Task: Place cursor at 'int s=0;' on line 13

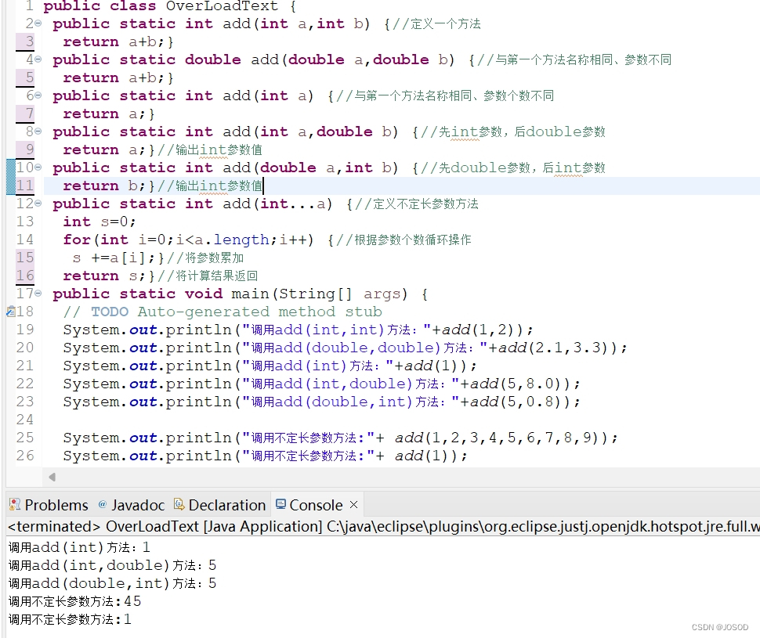Action: pyautogui.click(x=100, y=222)
